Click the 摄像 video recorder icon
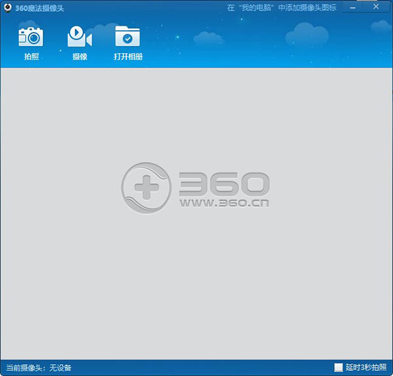The image size is (393, 376). click(x=79, y=37)
